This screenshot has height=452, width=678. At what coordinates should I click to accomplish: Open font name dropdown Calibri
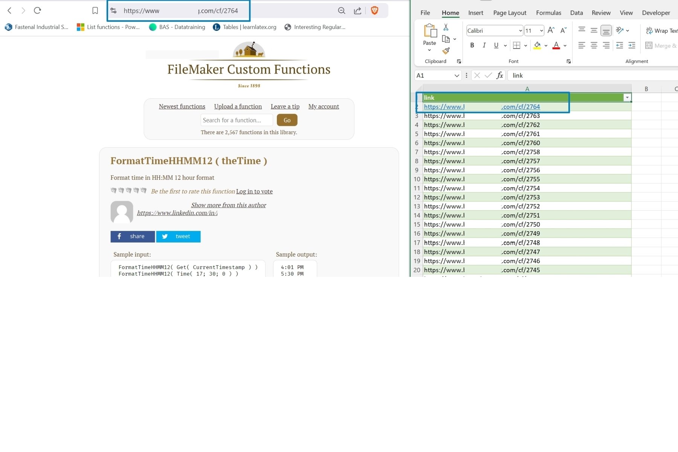520,31
